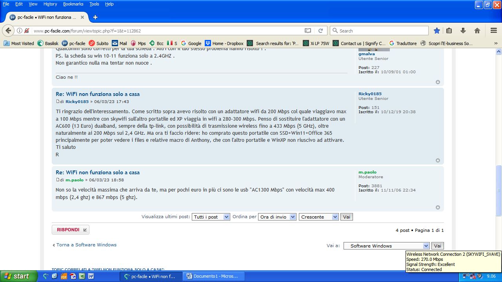Launch Basilisk from quick launch bar

[x=46, y=276]
